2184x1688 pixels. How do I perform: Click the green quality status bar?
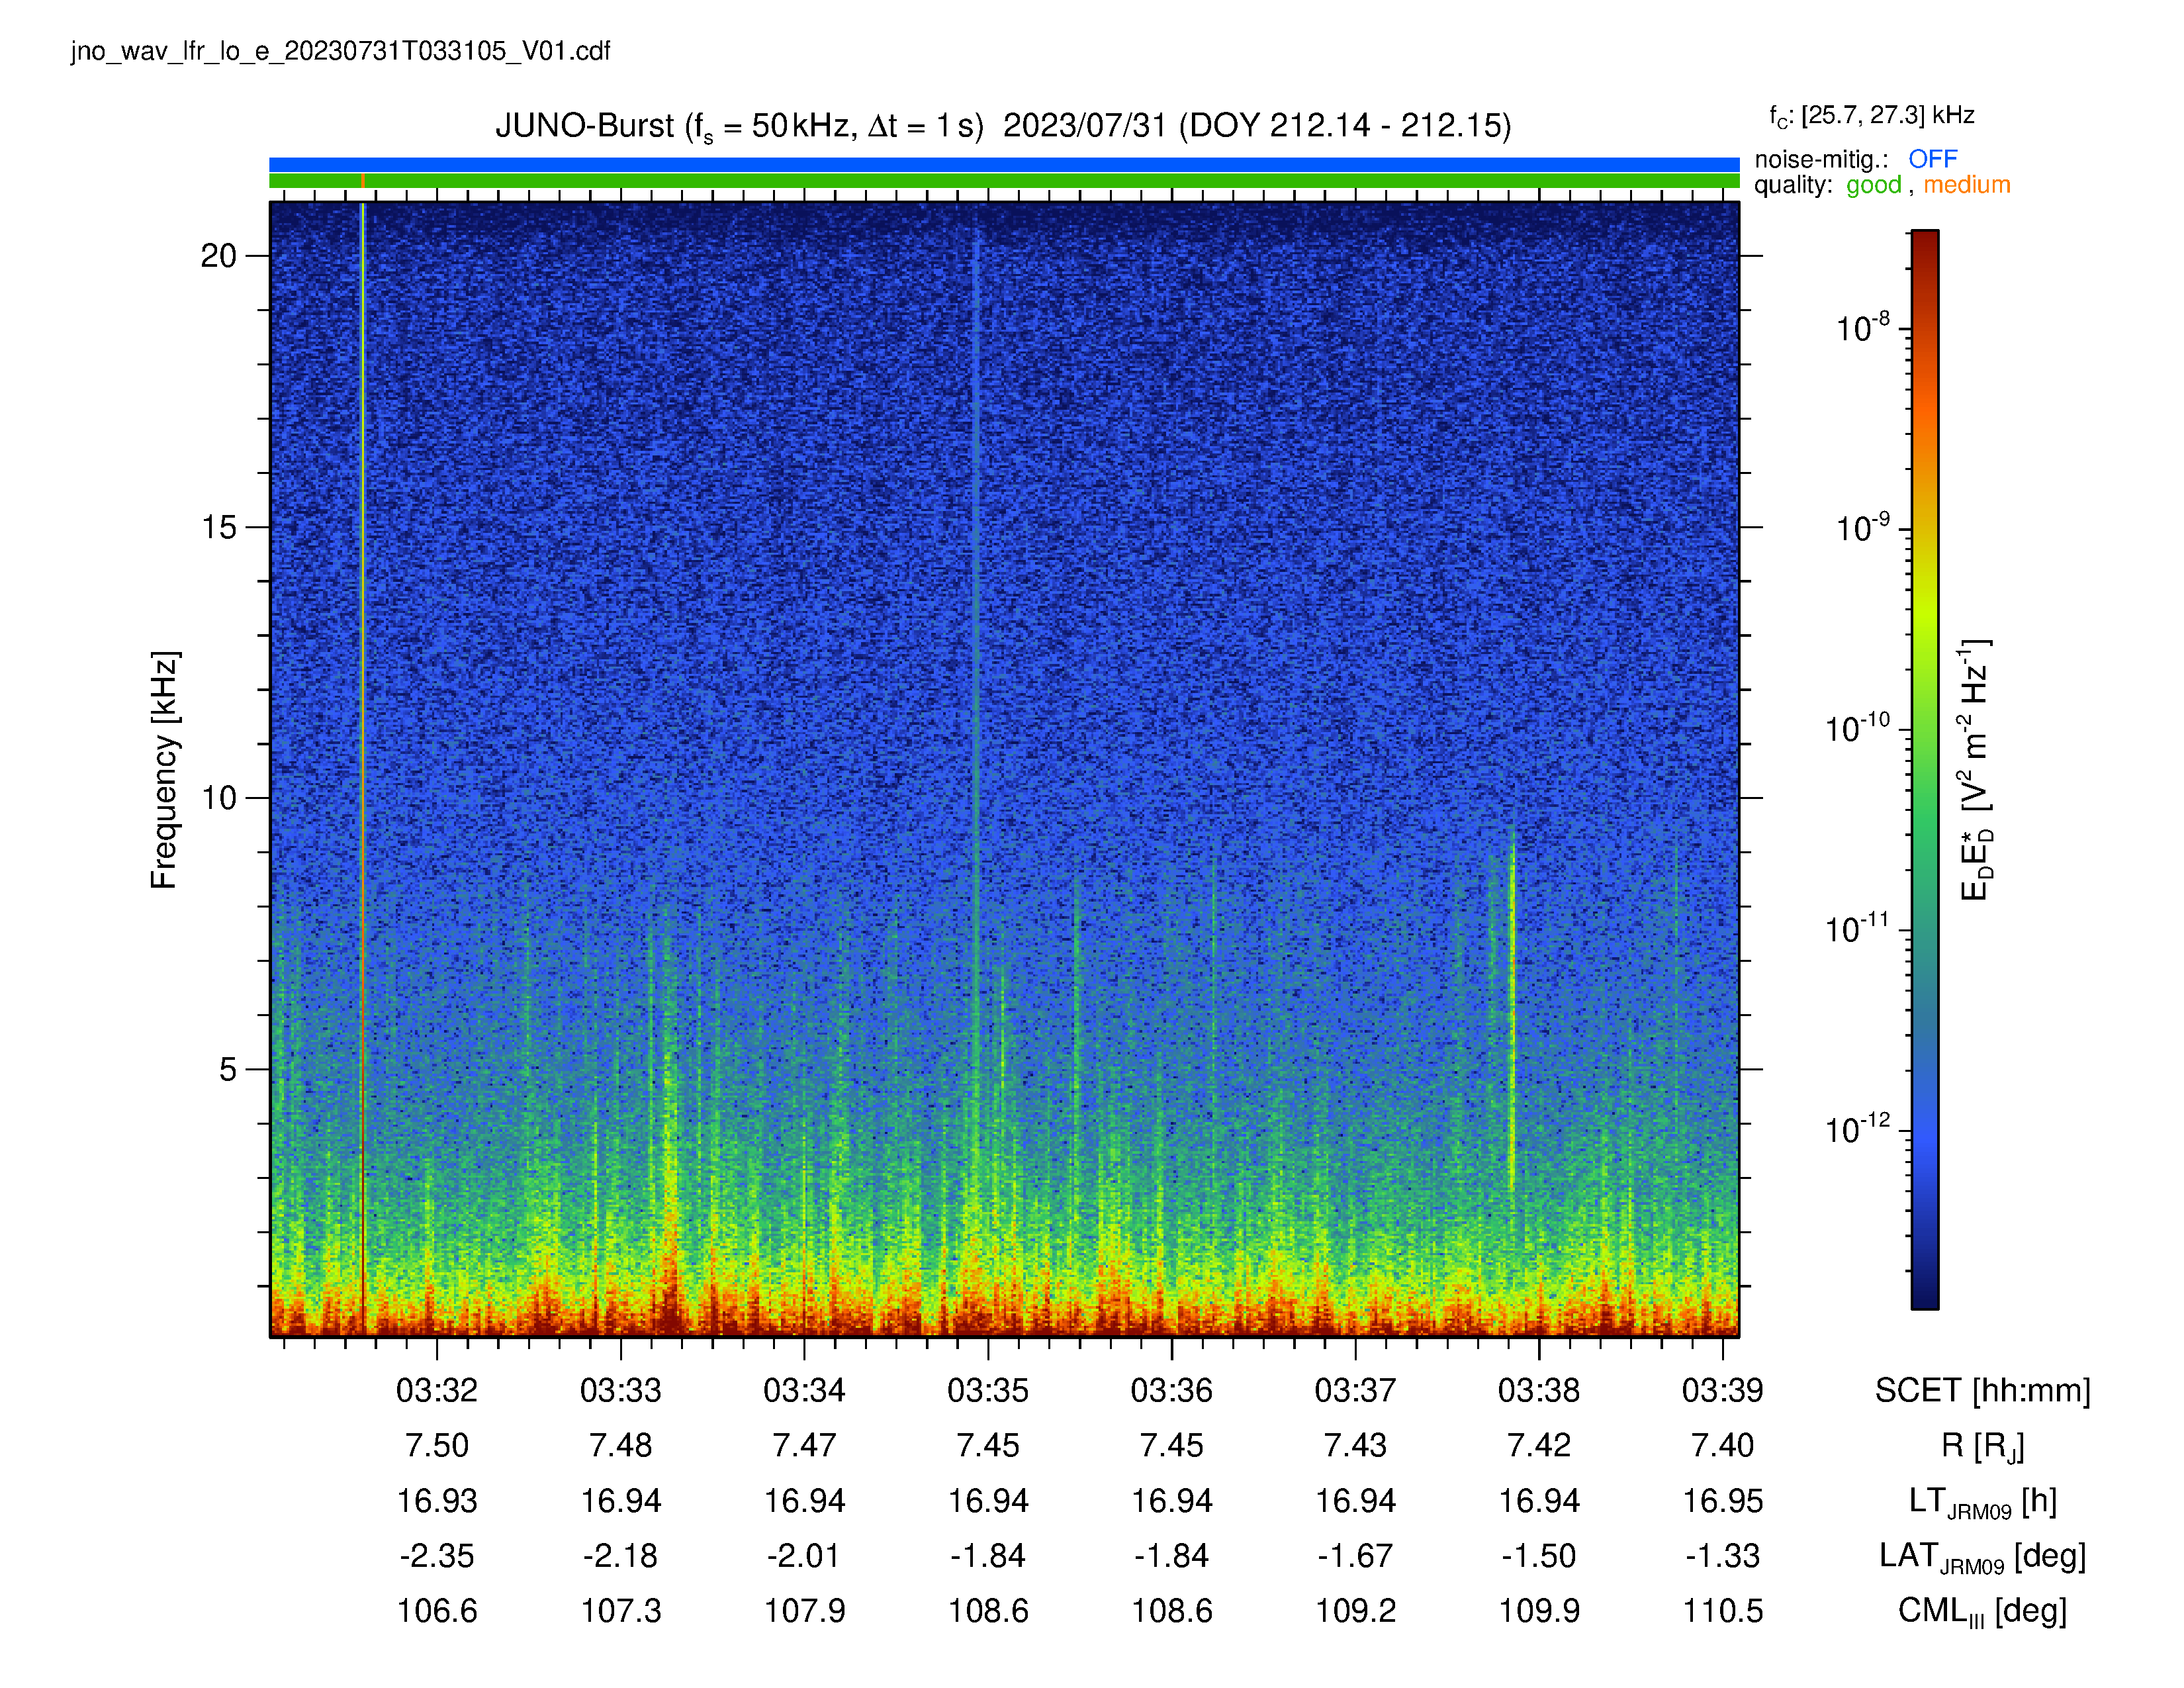tap(1004, 181)
